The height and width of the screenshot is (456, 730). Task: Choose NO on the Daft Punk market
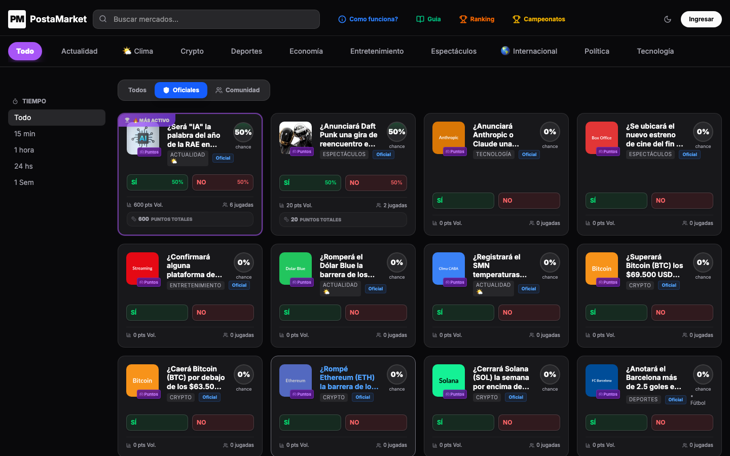tap(376, 183)
